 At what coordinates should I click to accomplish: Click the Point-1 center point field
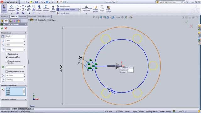(x=16, y=36)
